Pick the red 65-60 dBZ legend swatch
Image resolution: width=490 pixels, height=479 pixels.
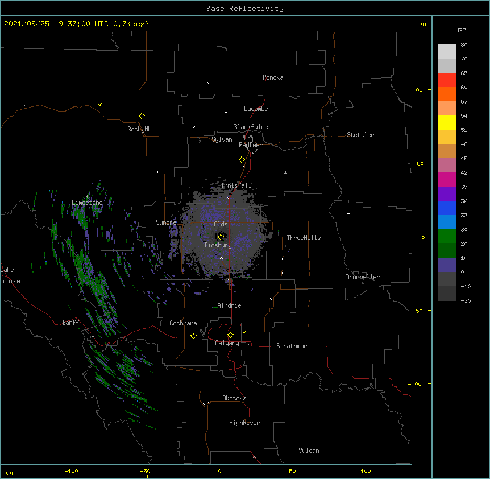coord(447,80)
